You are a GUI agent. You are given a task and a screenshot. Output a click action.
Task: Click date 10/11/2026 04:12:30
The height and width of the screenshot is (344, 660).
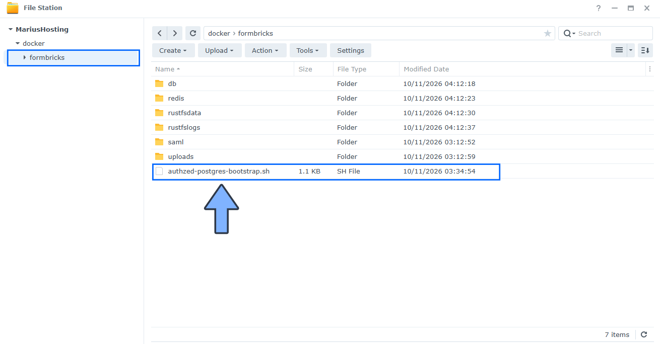[x=439, y=113]
